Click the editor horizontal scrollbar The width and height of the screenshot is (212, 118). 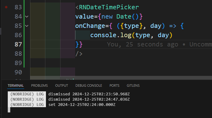coord(121,78)
